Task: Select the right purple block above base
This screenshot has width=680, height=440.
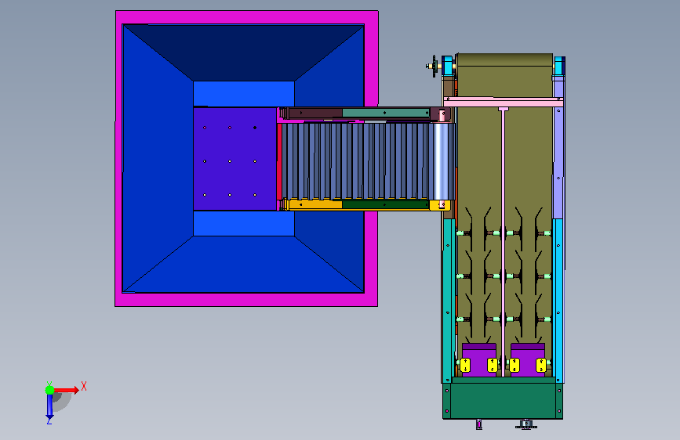Action: tap(528, 360)
